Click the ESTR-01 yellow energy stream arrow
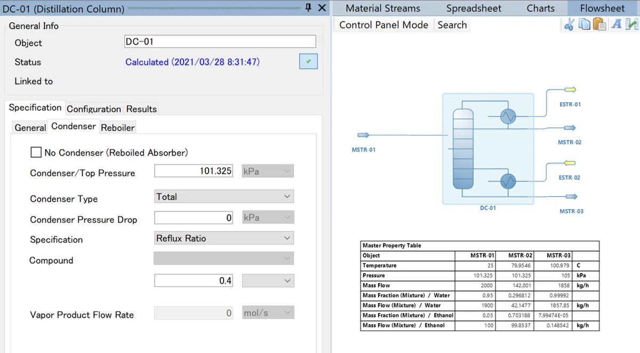640x353 pixels. pos(570,90)
